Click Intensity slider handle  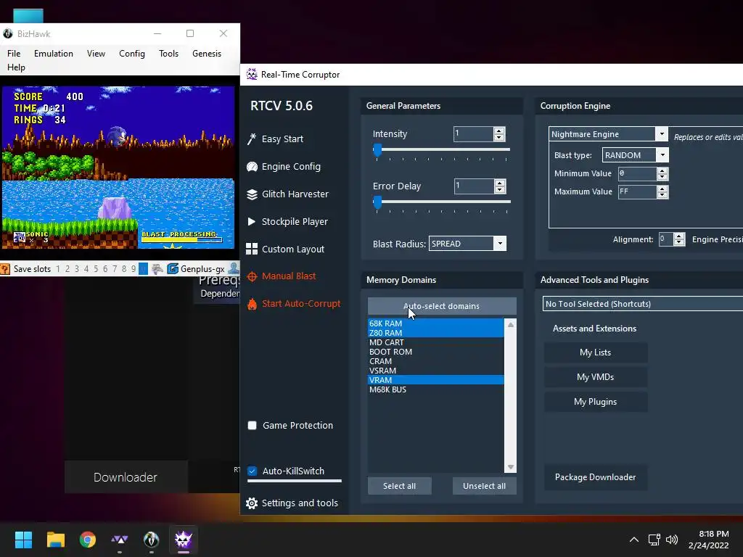click(x=377, y=150)
